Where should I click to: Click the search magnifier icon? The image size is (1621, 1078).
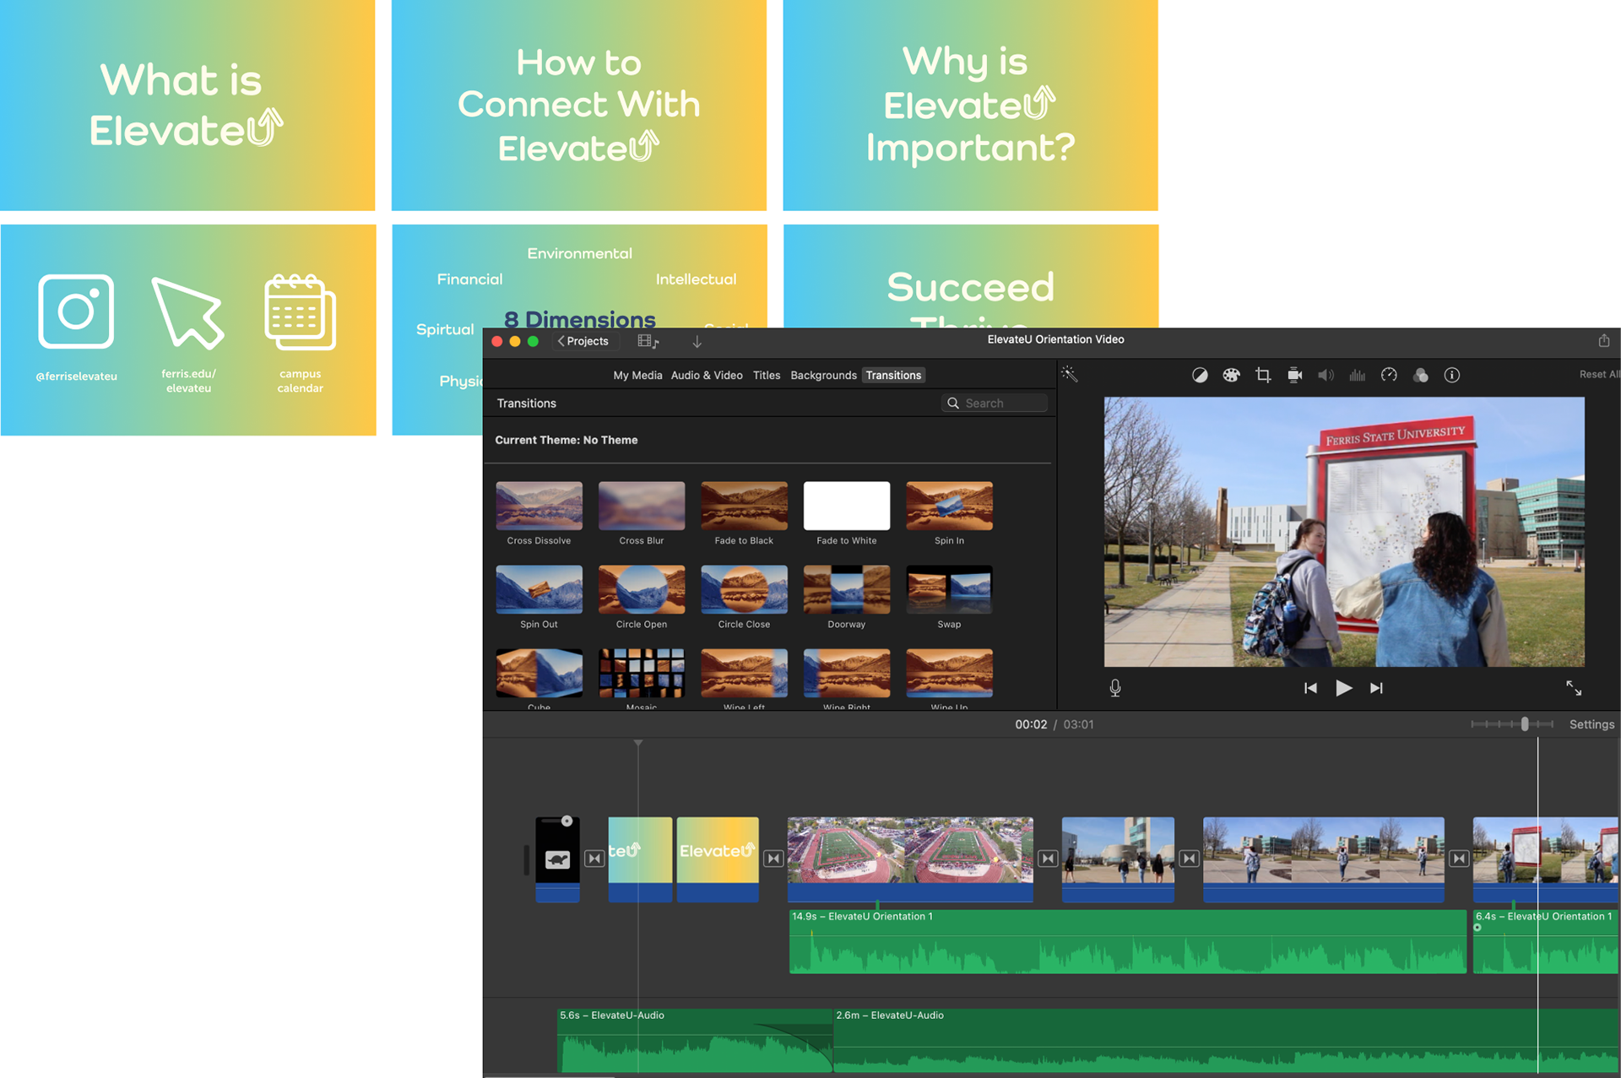tap(953, 404)
